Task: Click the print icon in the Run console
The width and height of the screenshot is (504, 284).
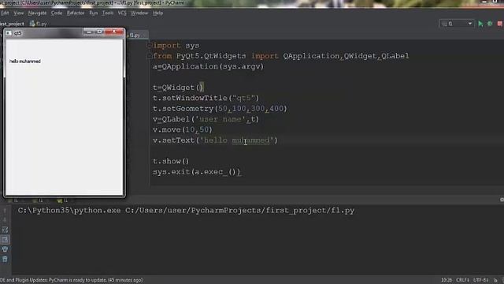Action: click(5, 249)
